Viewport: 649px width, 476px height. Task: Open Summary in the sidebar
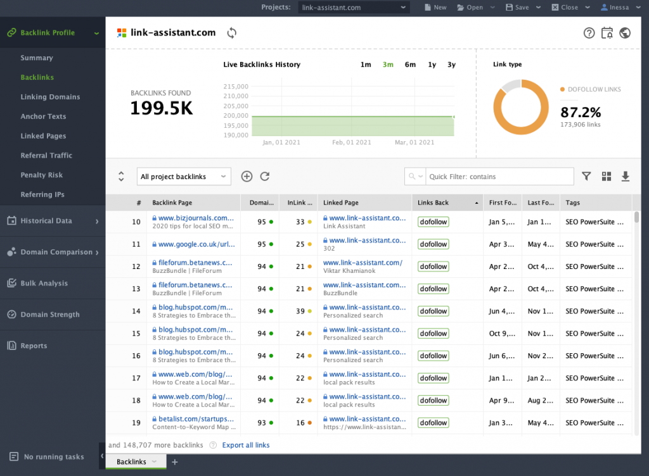(x=37, y=58)
